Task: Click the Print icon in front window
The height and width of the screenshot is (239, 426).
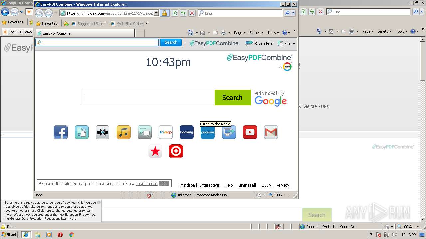Action: 223,33
